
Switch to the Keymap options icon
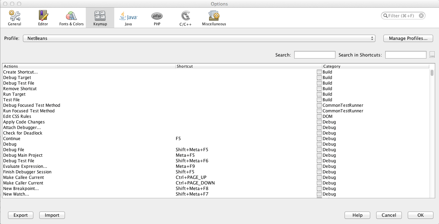100,18
